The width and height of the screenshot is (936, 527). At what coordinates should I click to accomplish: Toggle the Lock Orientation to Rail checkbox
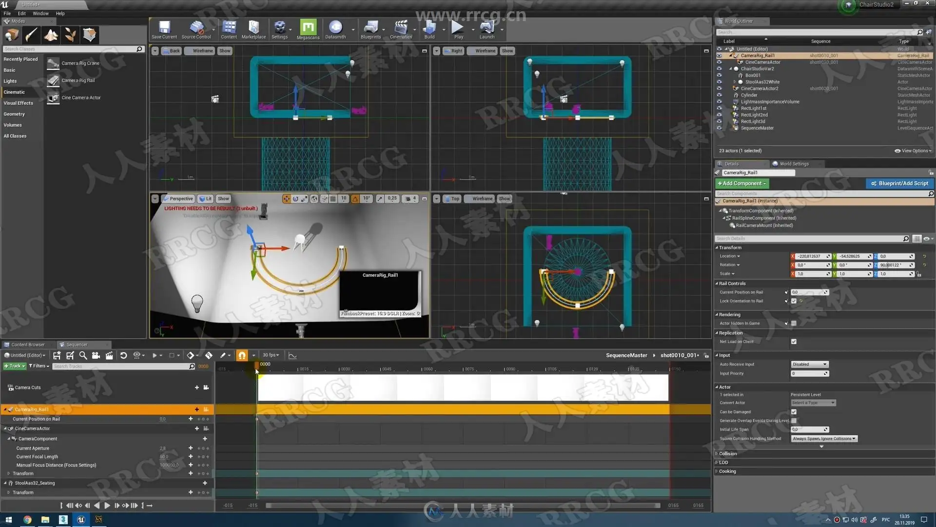794,301
